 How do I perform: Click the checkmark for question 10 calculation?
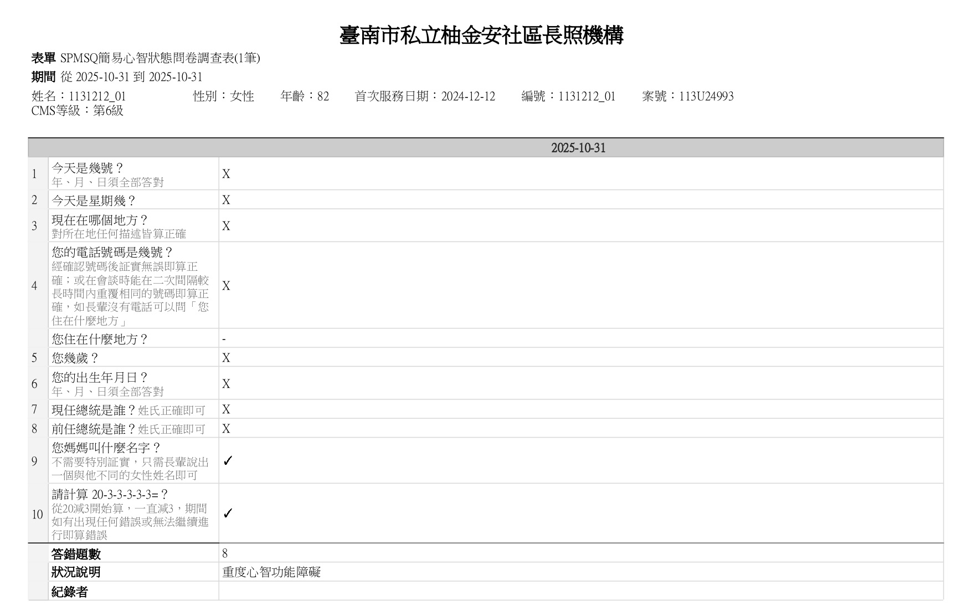[227, 514]
